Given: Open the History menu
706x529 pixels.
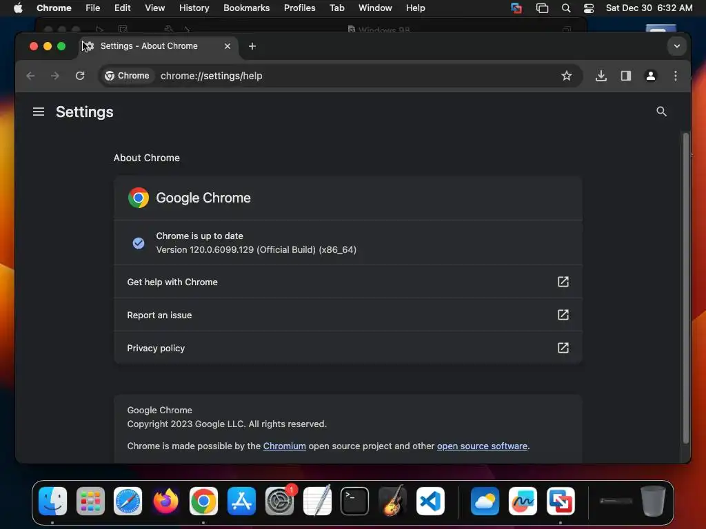Looking at the screenshot, I should (194, 8).
